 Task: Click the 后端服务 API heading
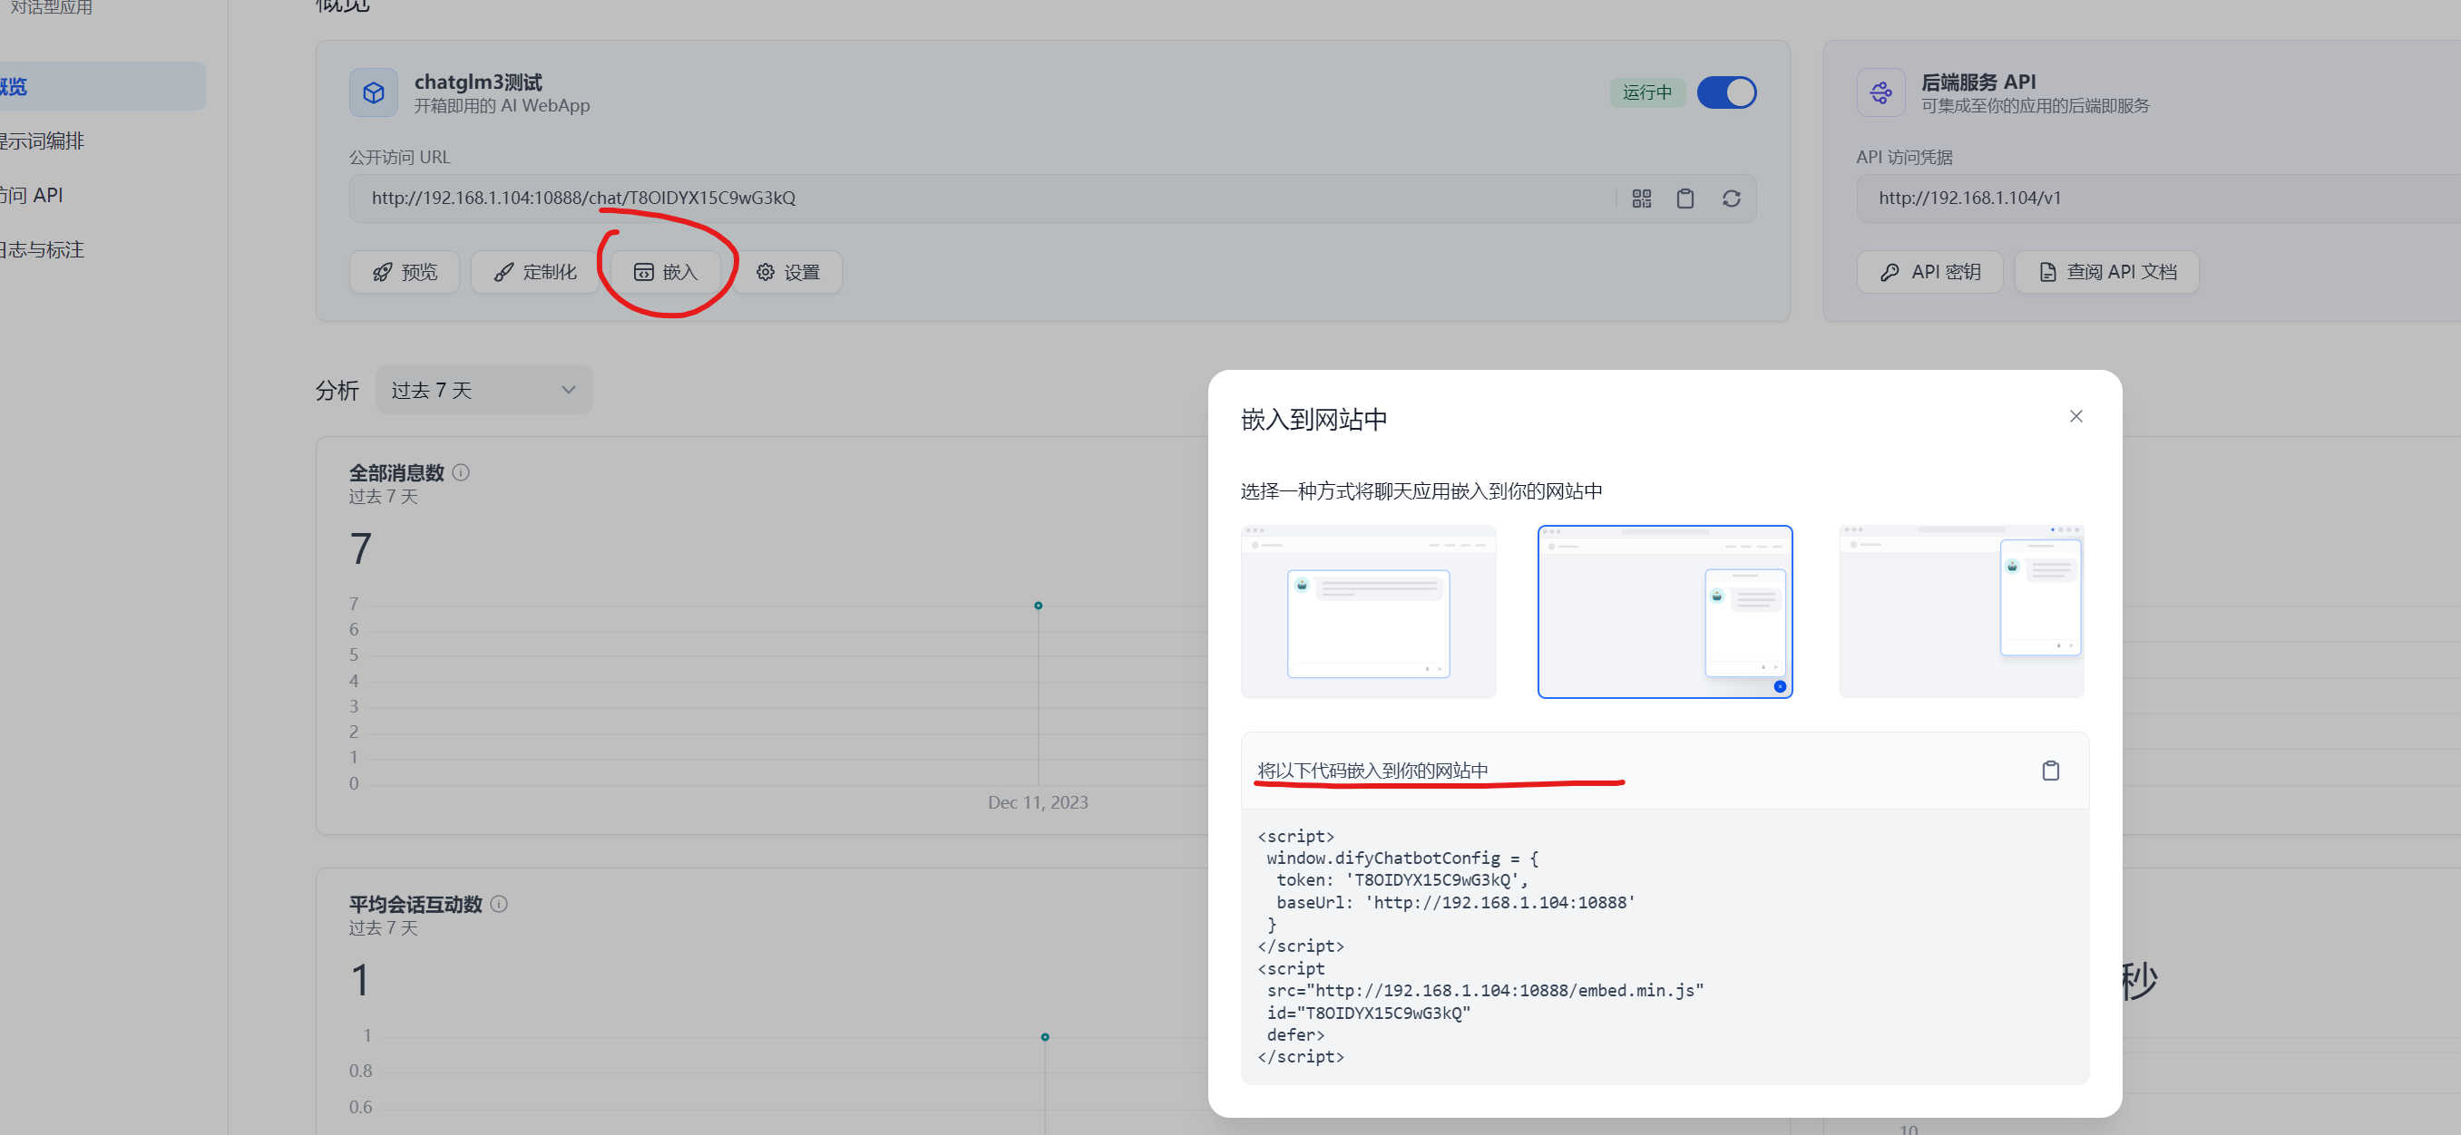(1978, 82)
